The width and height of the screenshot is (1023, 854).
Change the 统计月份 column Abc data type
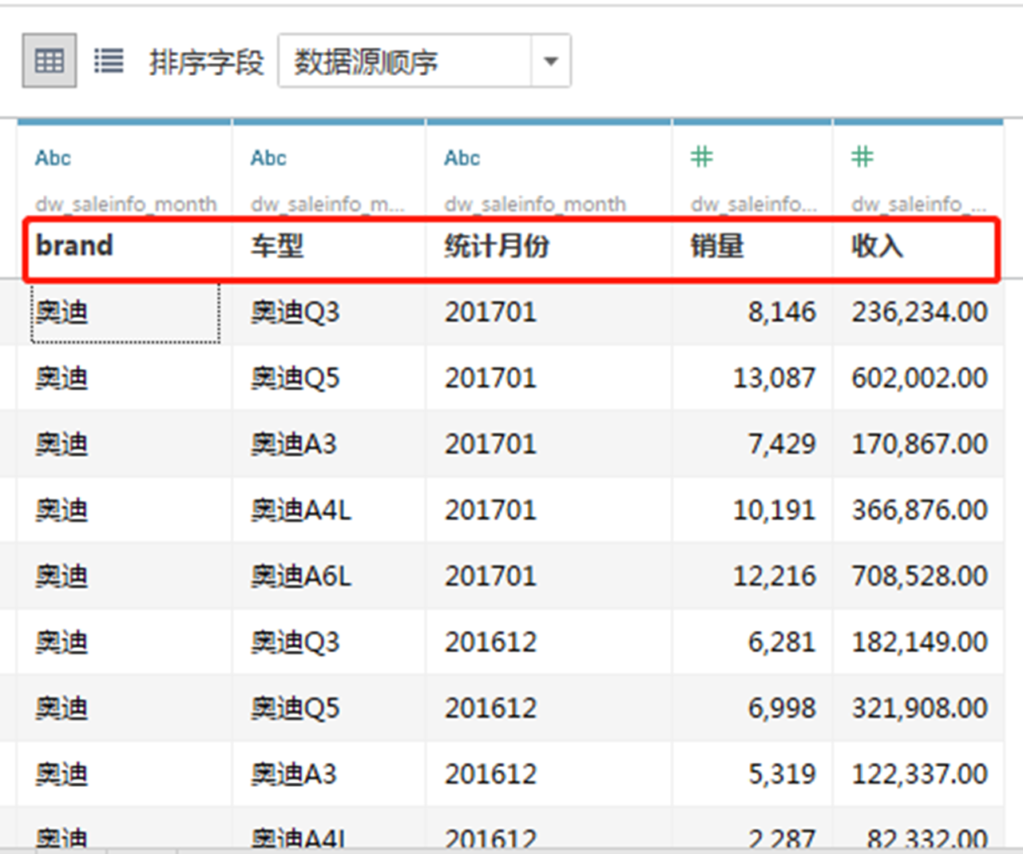pos(462,158)
